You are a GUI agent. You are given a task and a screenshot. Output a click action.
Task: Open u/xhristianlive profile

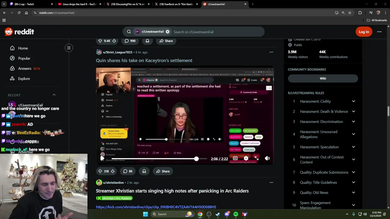point(113,182)
